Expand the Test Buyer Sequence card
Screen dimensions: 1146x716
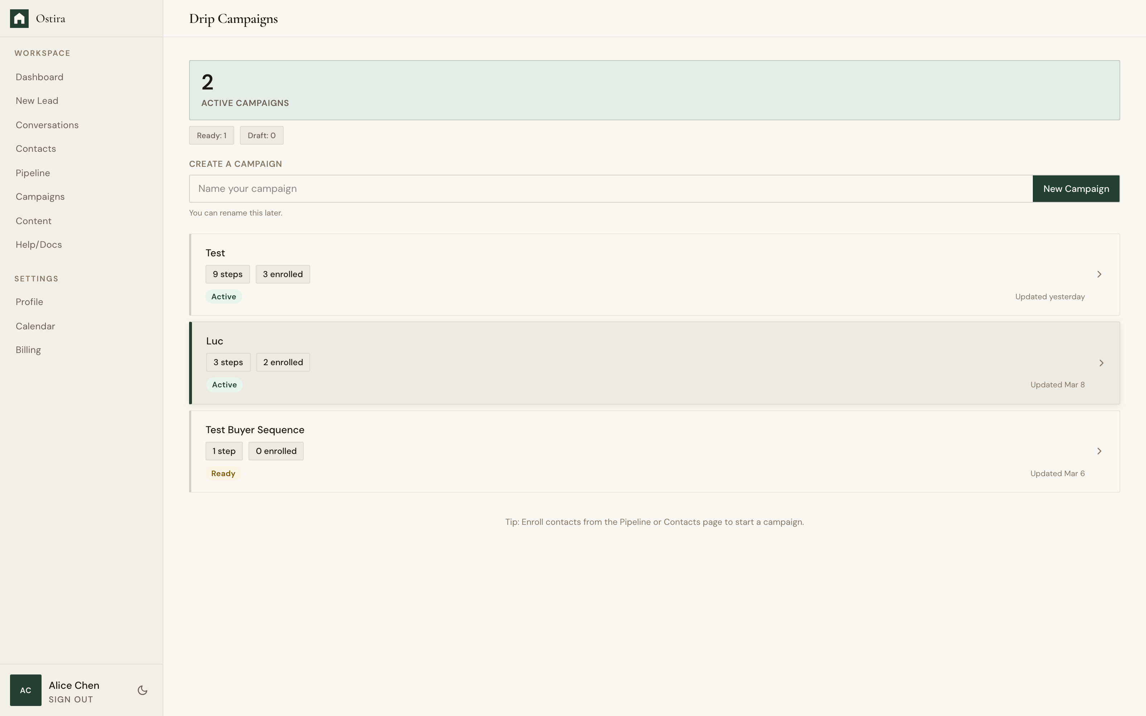[654, 451]
